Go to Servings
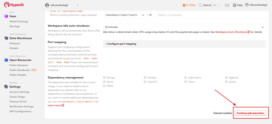The height and width of the screenshot is (124, 272). click(x=15, y=26)
